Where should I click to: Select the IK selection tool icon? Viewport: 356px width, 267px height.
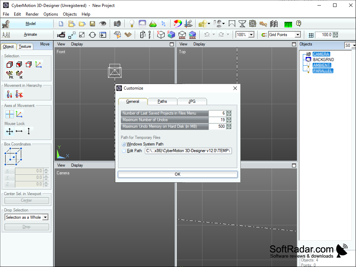tap(19, 74)
